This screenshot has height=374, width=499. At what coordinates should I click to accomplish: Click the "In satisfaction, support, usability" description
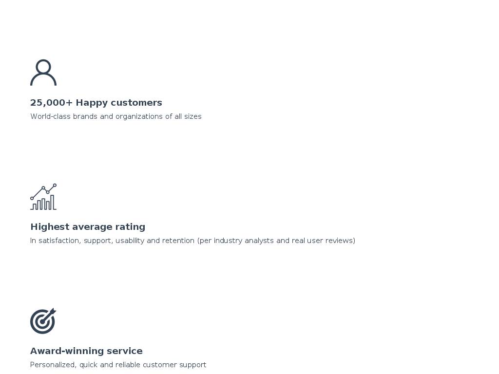tap(192, 241)
